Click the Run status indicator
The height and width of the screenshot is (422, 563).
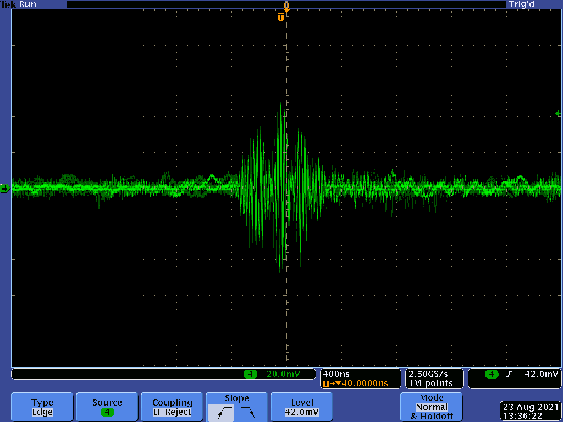[x=27, y=4]
